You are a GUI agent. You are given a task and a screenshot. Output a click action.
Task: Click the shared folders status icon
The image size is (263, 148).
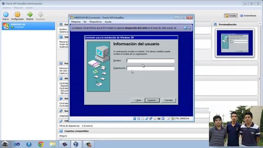click(x=155, y=118)
